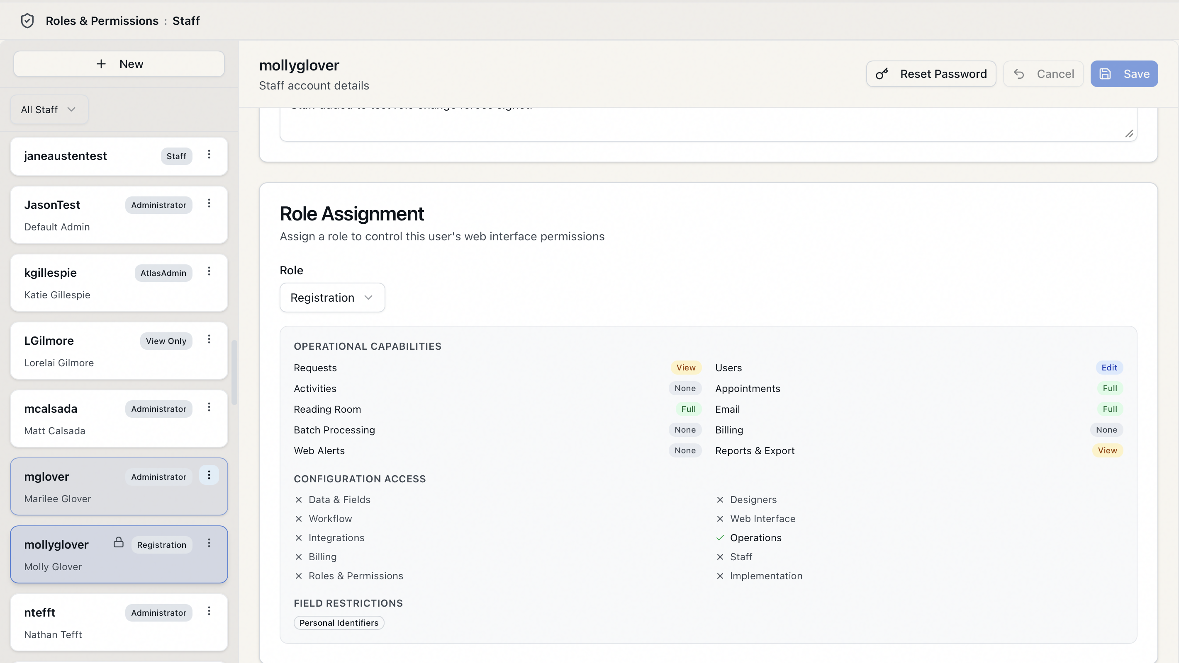Open the options menu for ntefft
1179x663 pixels.
tap(209, 611)
